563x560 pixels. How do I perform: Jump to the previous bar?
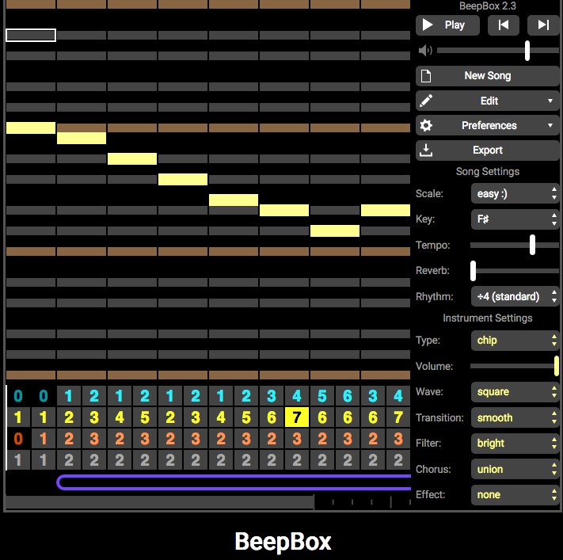coord(504,25)
